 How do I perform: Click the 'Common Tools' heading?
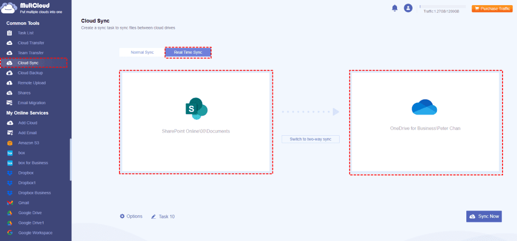click(x=23, y=23)
